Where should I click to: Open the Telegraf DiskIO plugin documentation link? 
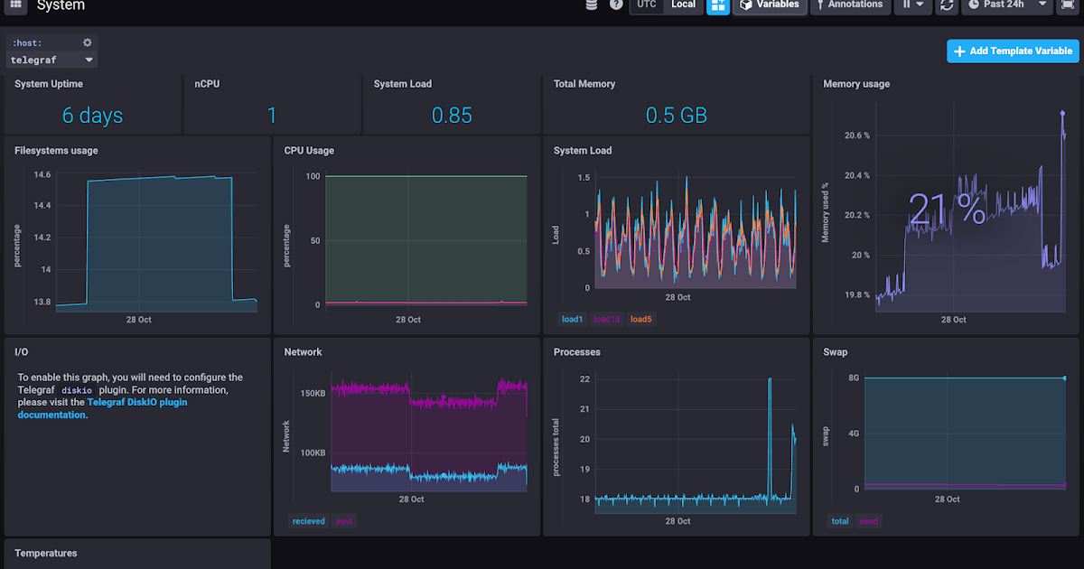point(137,402)
